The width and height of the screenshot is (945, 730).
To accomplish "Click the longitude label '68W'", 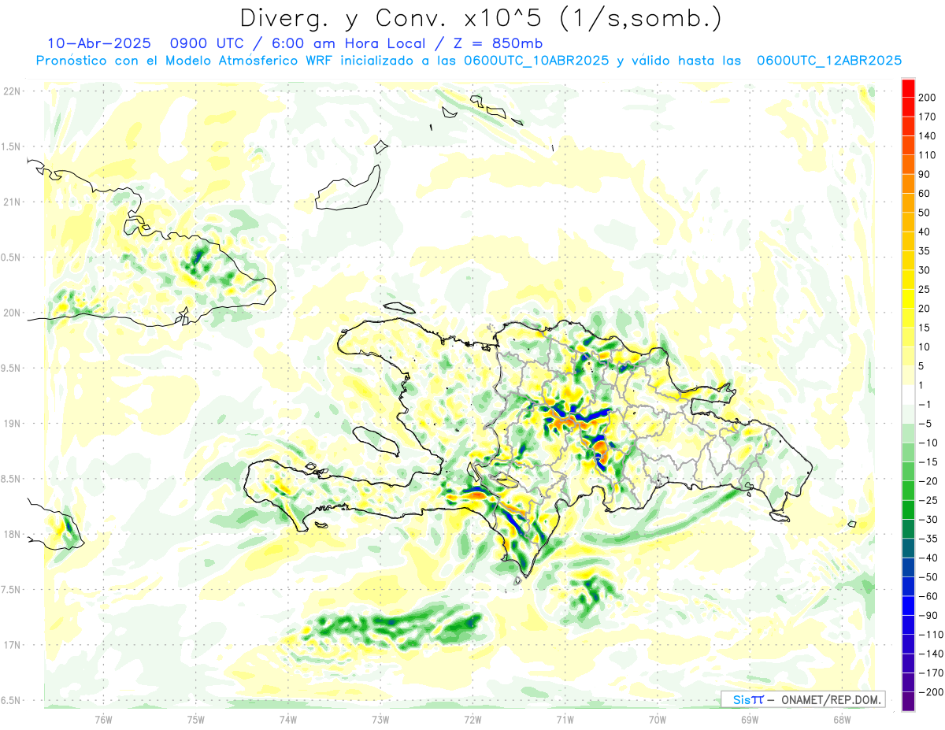I will 841,719.
